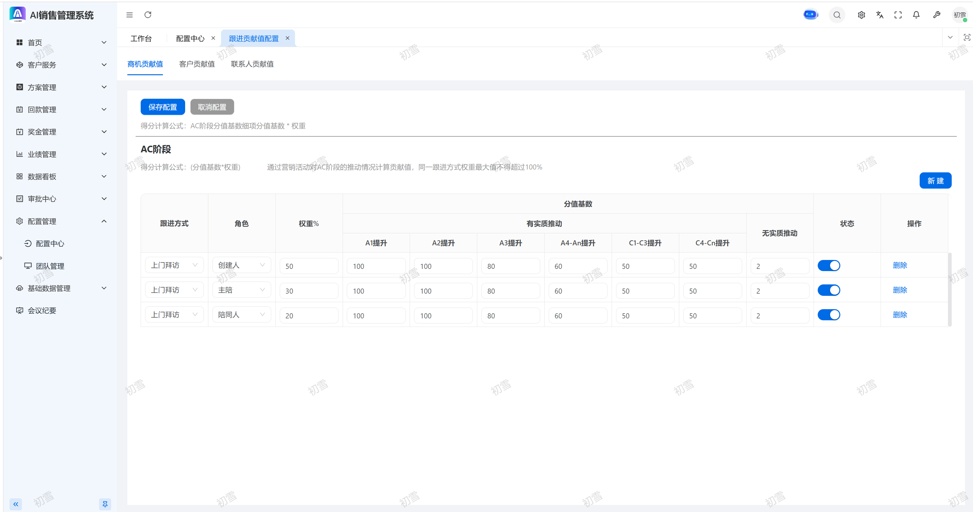The height and width of the screenshot is (512, 973).
Task: Click the table's vertical scrollbar
Action: pos(950,289)
